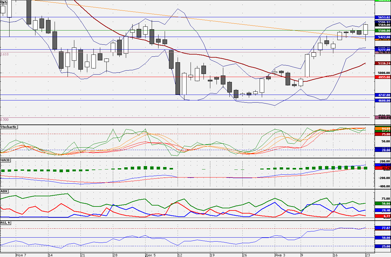
Task: Select the blue 5422.00 level tag
Action: click(382, 37)
